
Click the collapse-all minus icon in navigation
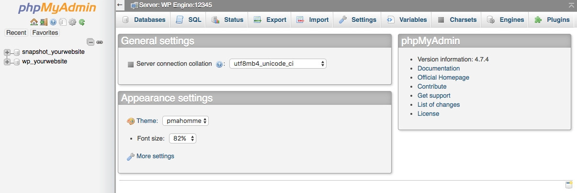90,42
